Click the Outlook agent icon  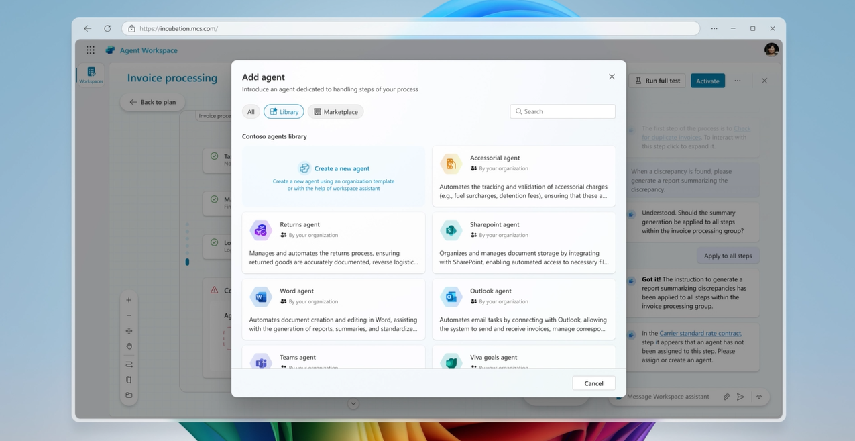[x=451, y=297]
